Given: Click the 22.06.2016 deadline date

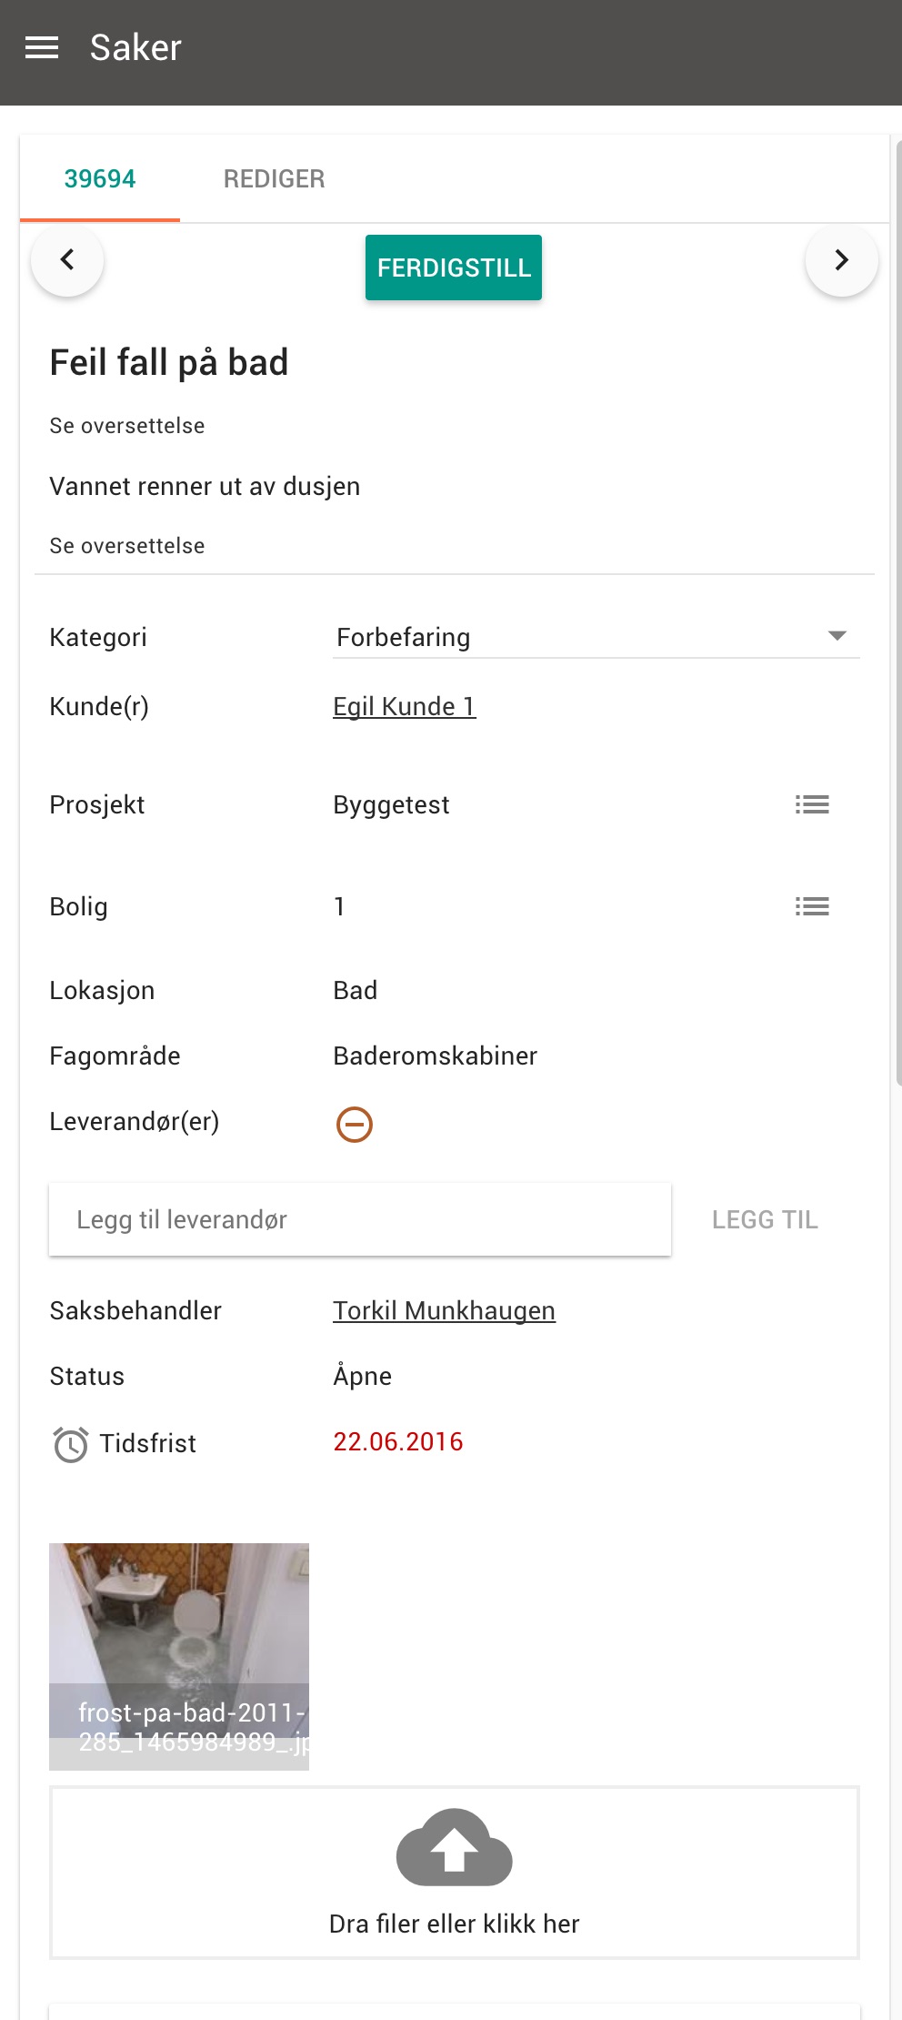Looking at the screenshot, I should point(398,1441).
